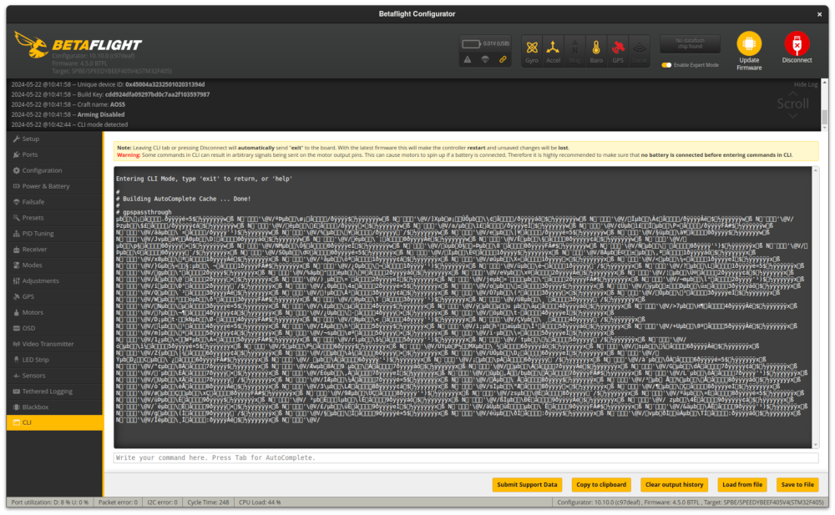Click the 'Arming Disabled' log line
Viewport: 835px width, 515px height.
click(x=68, y=114)
